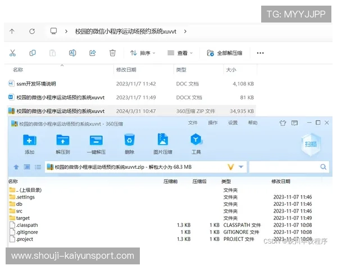Sort archive list by 压缩前 column
337x270 pixels.
(170, 182)
